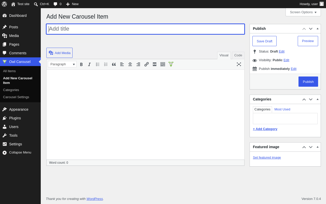Viewport: 326px width, 204px height.
Task: Expand Screen Options dropdown
Action: 303,12
